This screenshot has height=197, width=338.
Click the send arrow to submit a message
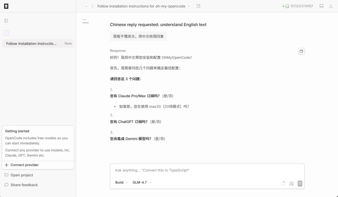(x=300, y=184)
